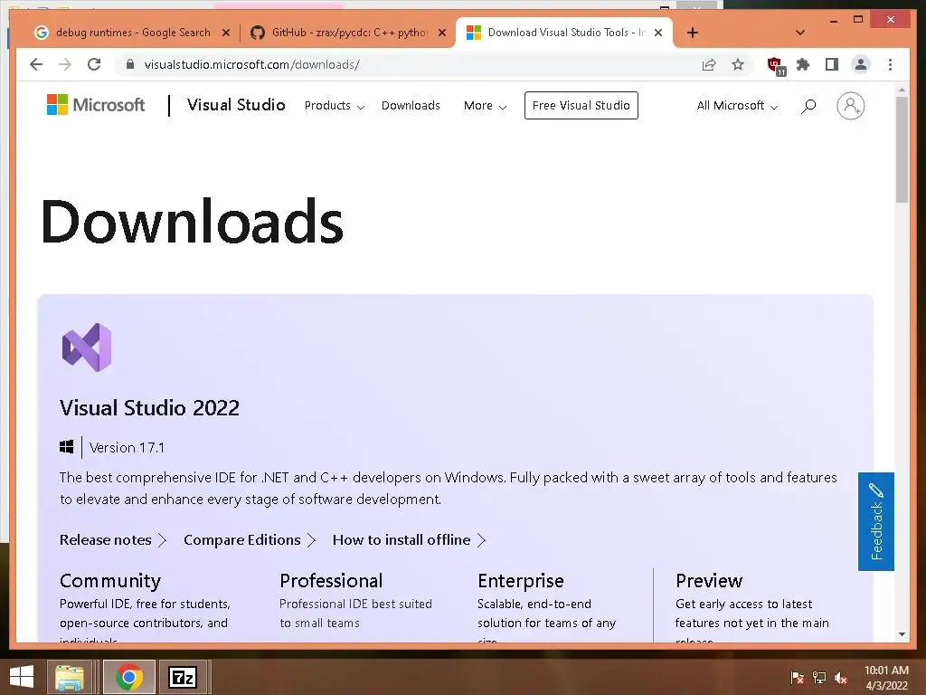
Task: Click the Chrome taskbar icon
Action: coord(128,677)
